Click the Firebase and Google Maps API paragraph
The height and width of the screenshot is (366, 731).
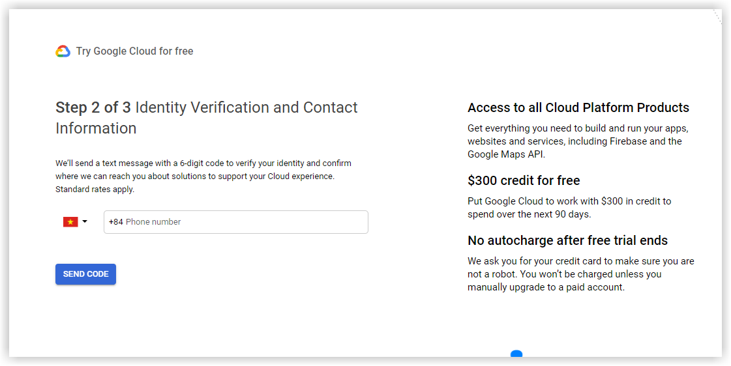click(x=578, y=141)
